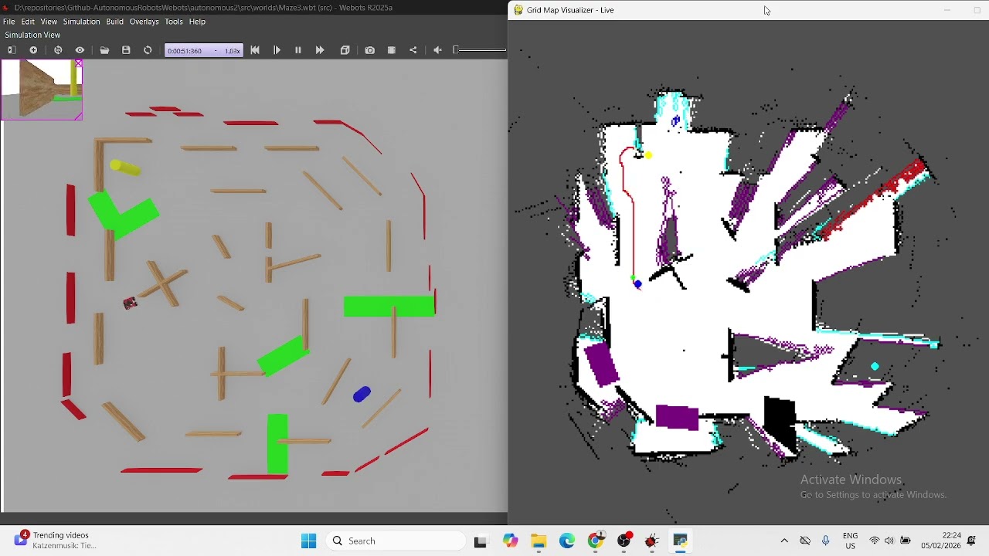Select the yellow cylinder in the 3D scene
Viewport: 989px width, 556px height.
125,167
